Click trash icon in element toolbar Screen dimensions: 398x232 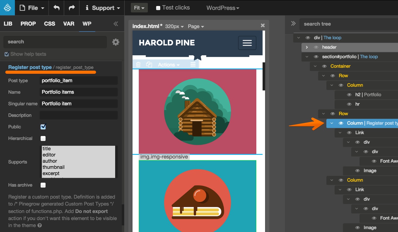tap(138, 65)
